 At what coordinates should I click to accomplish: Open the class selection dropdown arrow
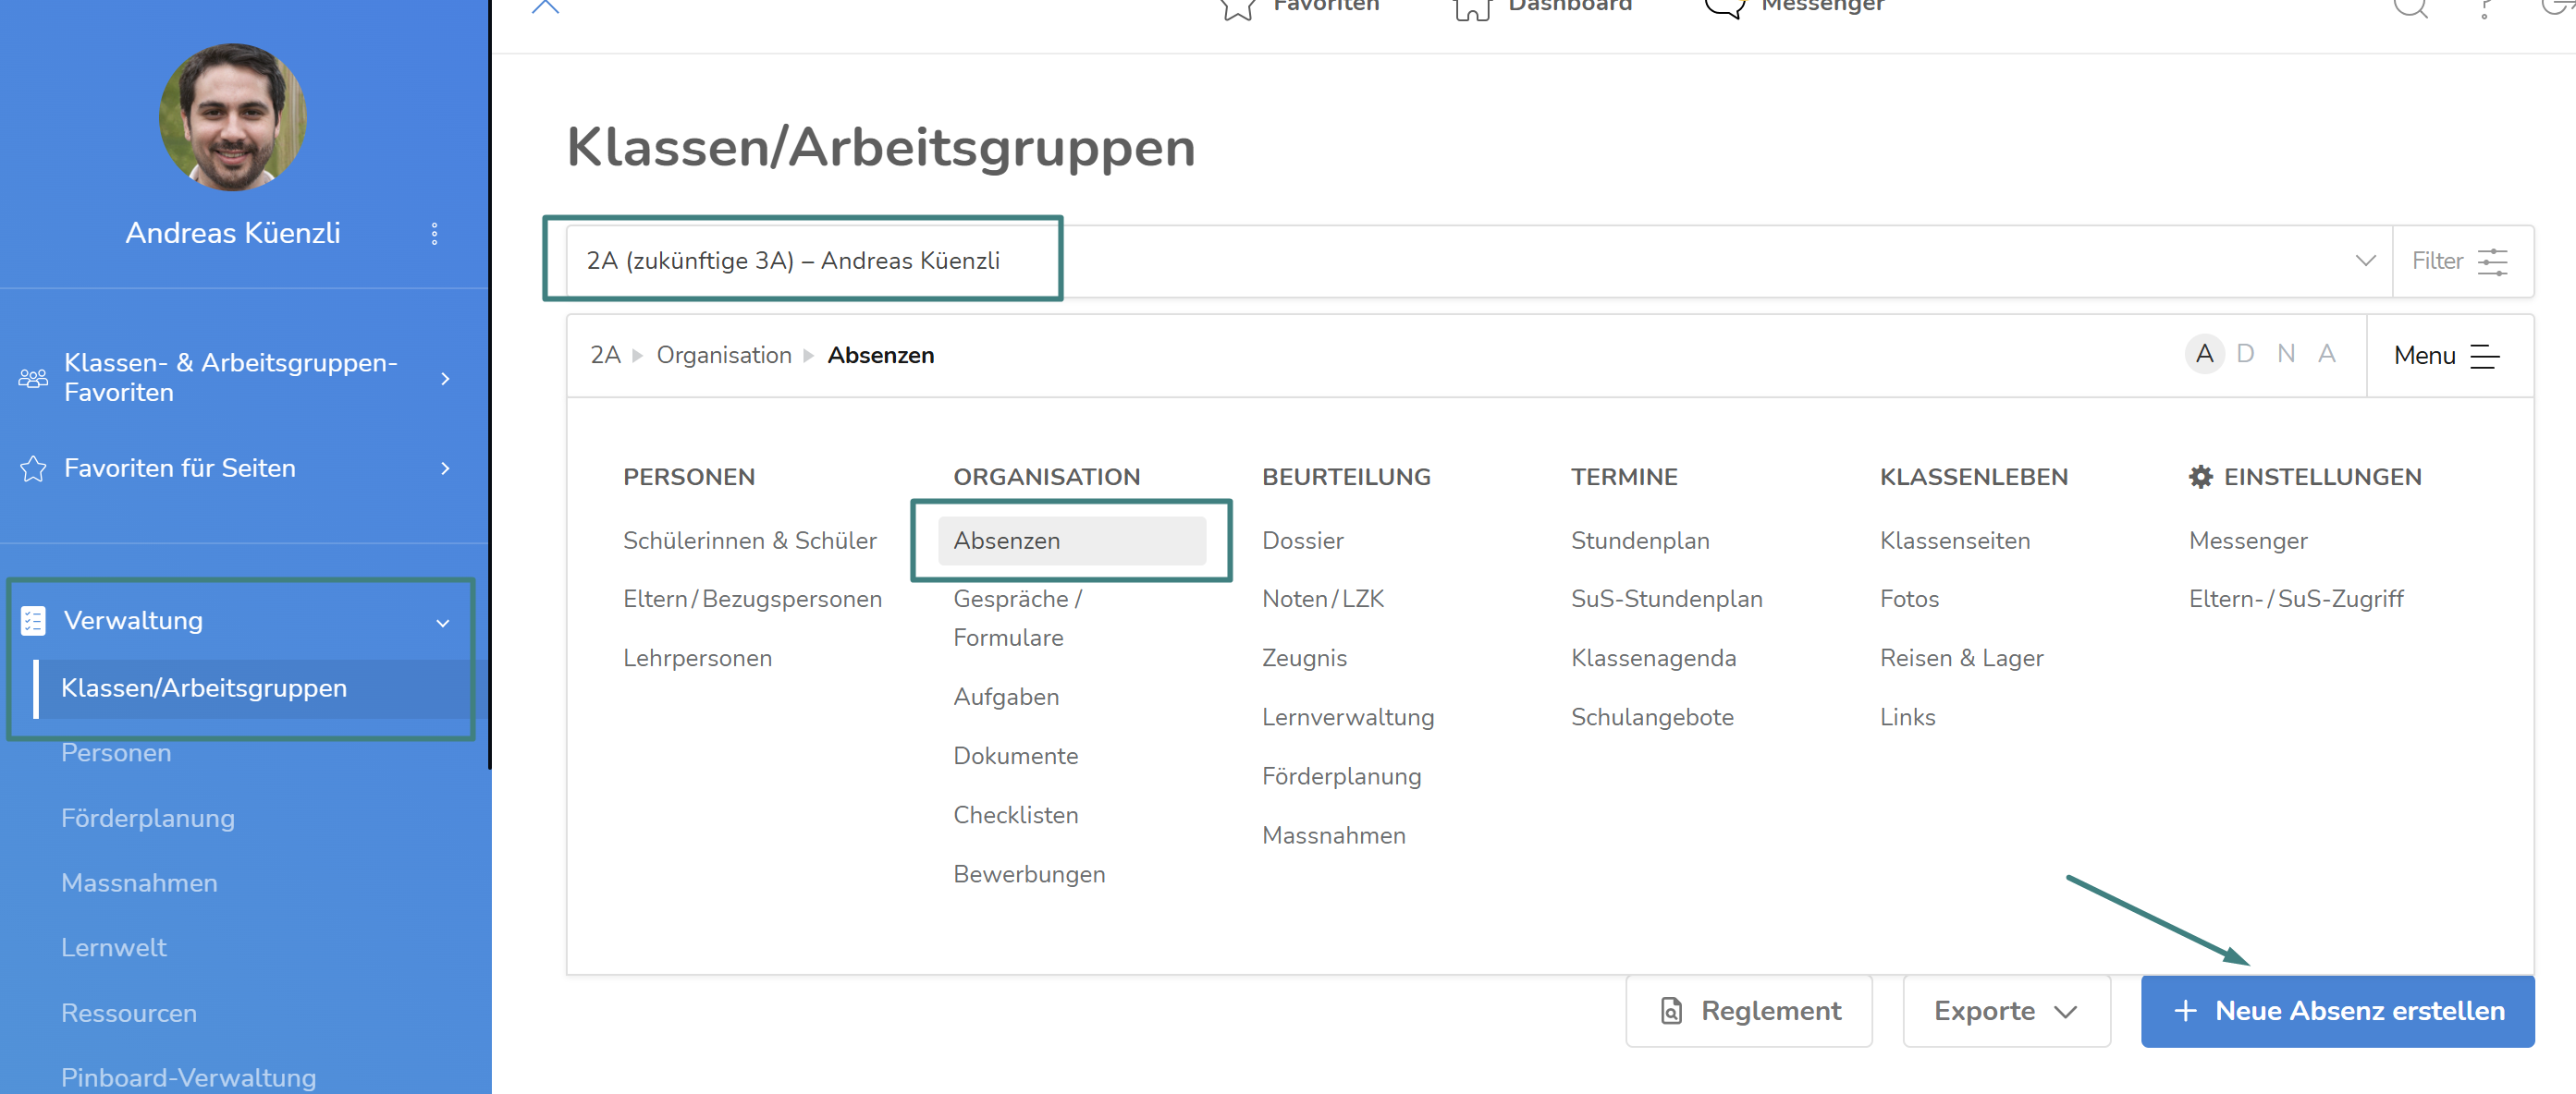(2365, 261)
